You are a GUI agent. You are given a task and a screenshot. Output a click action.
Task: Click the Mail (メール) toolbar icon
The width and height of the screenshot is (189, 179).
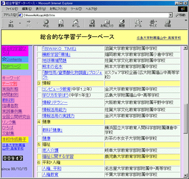(x=138, y=24)
